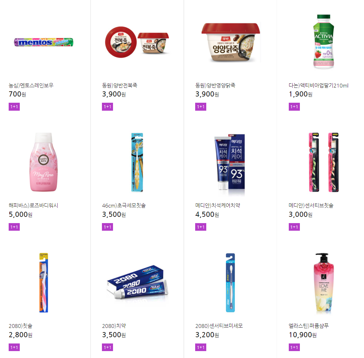Select the 1+1 tag under 로즈바디워시
Image resolution: width=364 pixels, height=358 pixels.
click(x=14, y=227)
